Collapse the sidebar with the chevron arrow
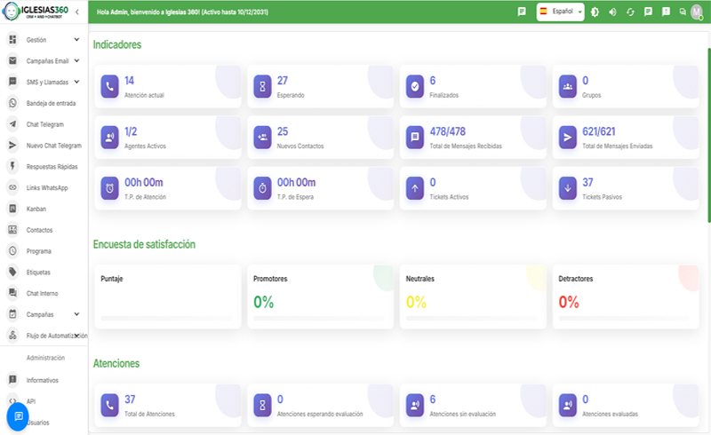The height and width of the screenshot is (435, 711). point(77,12)
